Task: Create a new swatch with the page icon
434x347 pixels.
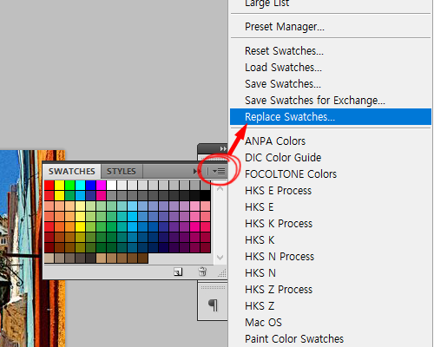Action: pyautogui.click(x=178, y=272)
